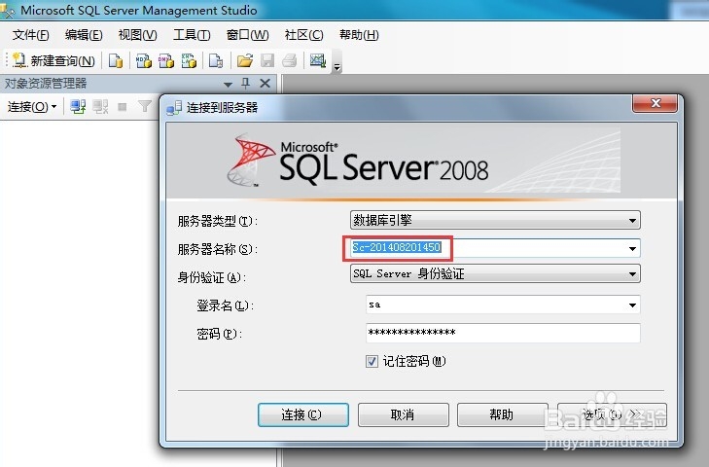Toggle auto-hide pin on Object Explorer
This screenshot has height=467, width=709.
click(245, 84)
